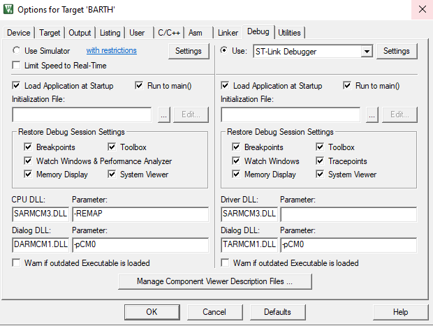The image size is (433, 326).
Task: Toggle simulator Load Application at Startup
Action: (x=16, y=86)
